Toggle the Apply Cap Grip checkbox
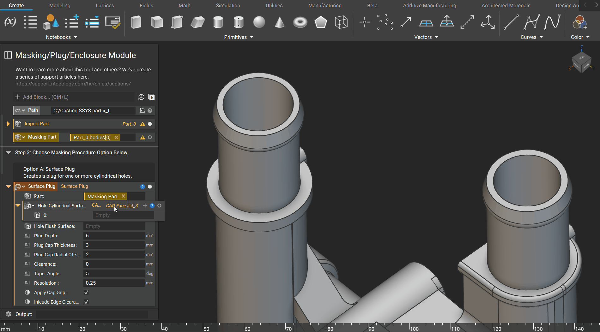 86,293
